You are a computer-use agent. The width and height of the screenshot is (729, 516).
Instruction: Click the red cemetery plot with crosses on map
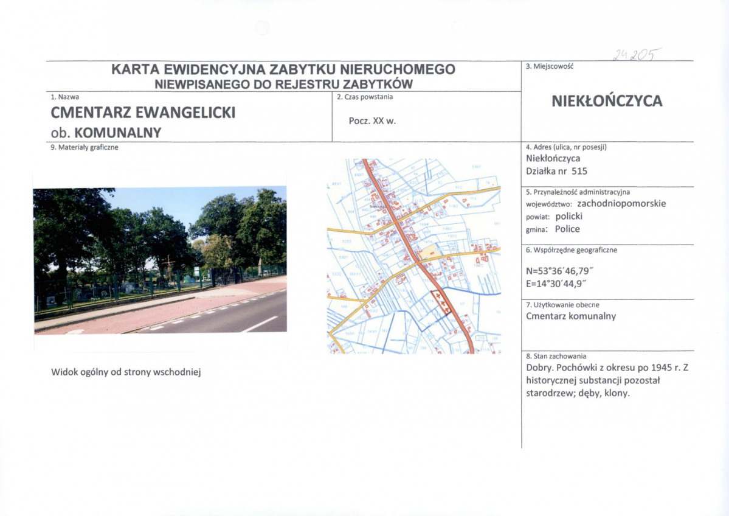point(443,304)
